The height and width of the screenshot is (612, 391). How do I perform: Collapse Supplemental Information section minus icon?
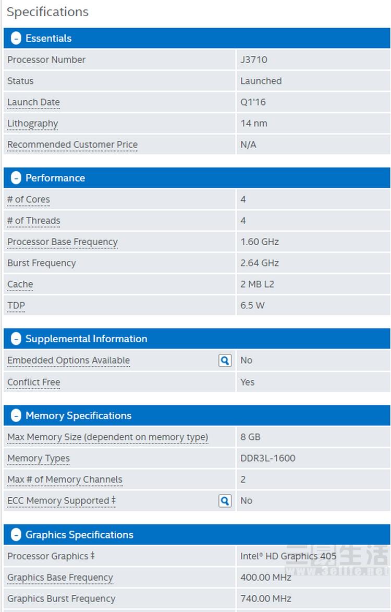[16, 339]
